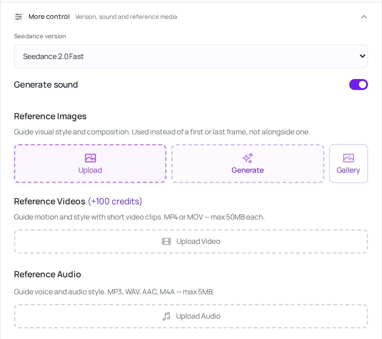Click the Reference Audio heading
The width and height of the screenshot is (382, 339).
[47, 274]
